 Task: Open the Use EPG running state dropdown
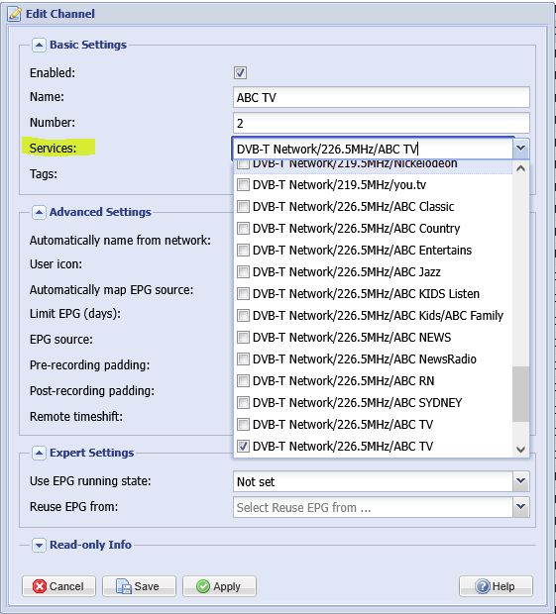[x=520, y=481]
